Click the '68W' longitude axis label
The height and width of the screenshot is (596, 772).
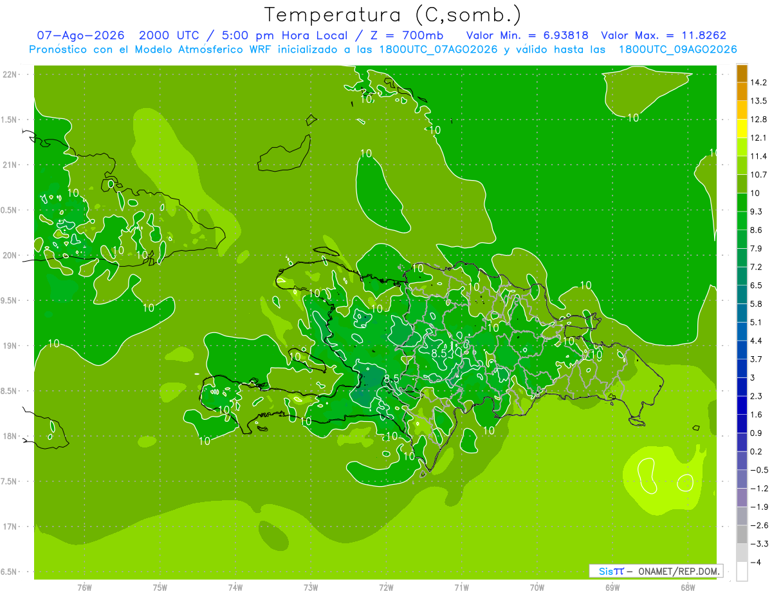pyautogui.click(x=688, y=588)
